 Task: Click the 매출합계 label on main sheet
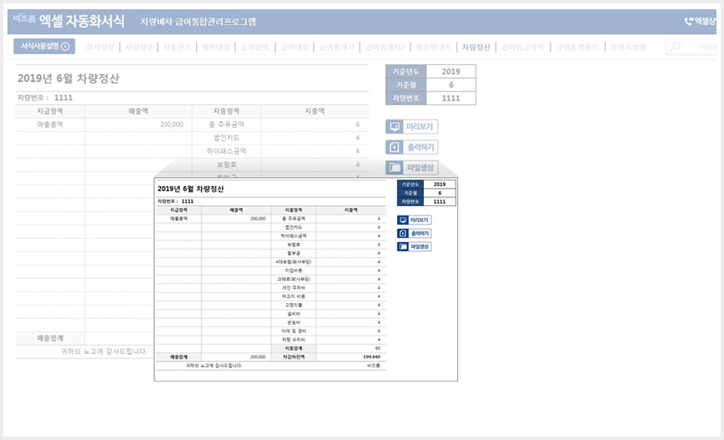tap(50, 338)
